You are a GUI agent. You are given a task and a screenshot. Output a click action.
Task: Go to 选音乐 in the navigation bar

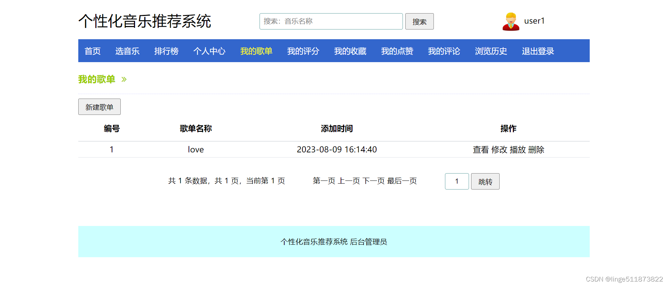click(x=127, y=51)
